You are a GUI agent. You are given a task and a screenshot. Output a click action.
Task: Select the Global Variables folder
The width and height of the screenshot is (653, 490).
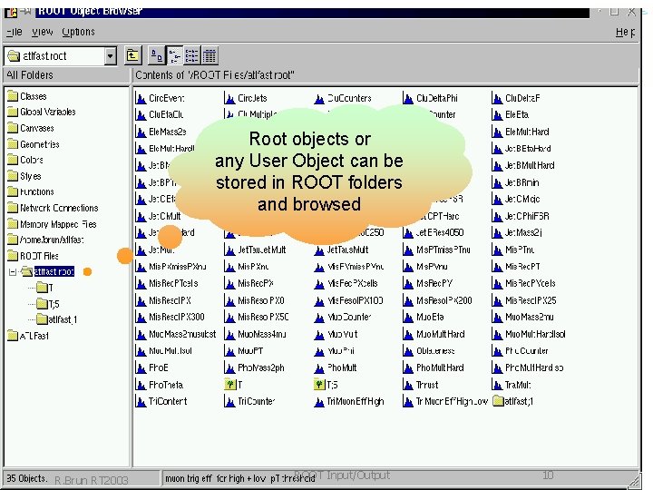(42, 112)
